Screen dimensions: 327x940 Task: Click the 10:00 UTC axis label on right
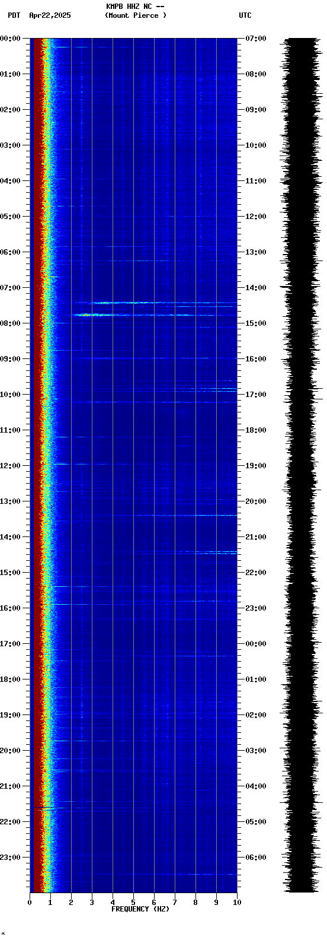(x=256, y=145)
